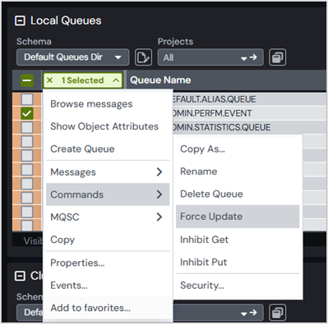Collapse the 1 Selected menu chevron
Viewport: 328px width, 324px height.
(x=116, y=80)
